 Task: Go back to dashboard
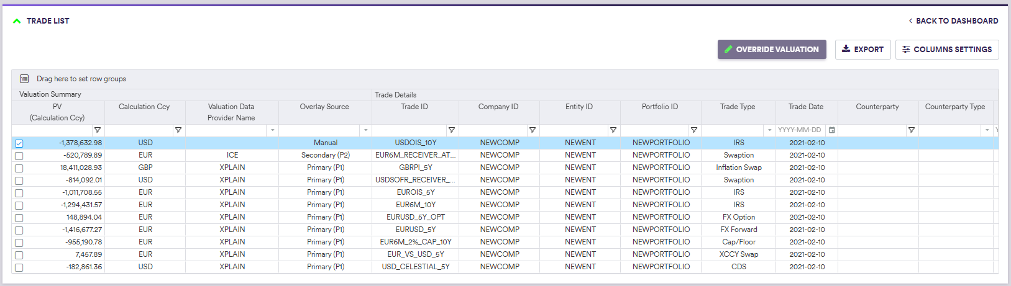953,21
